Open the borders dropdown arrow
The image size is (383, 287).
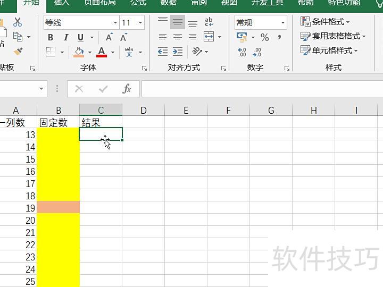point(62,52)
